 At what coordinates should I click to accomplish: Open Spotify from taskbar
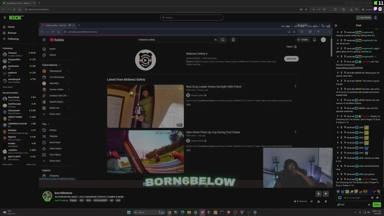coord(196,212)
